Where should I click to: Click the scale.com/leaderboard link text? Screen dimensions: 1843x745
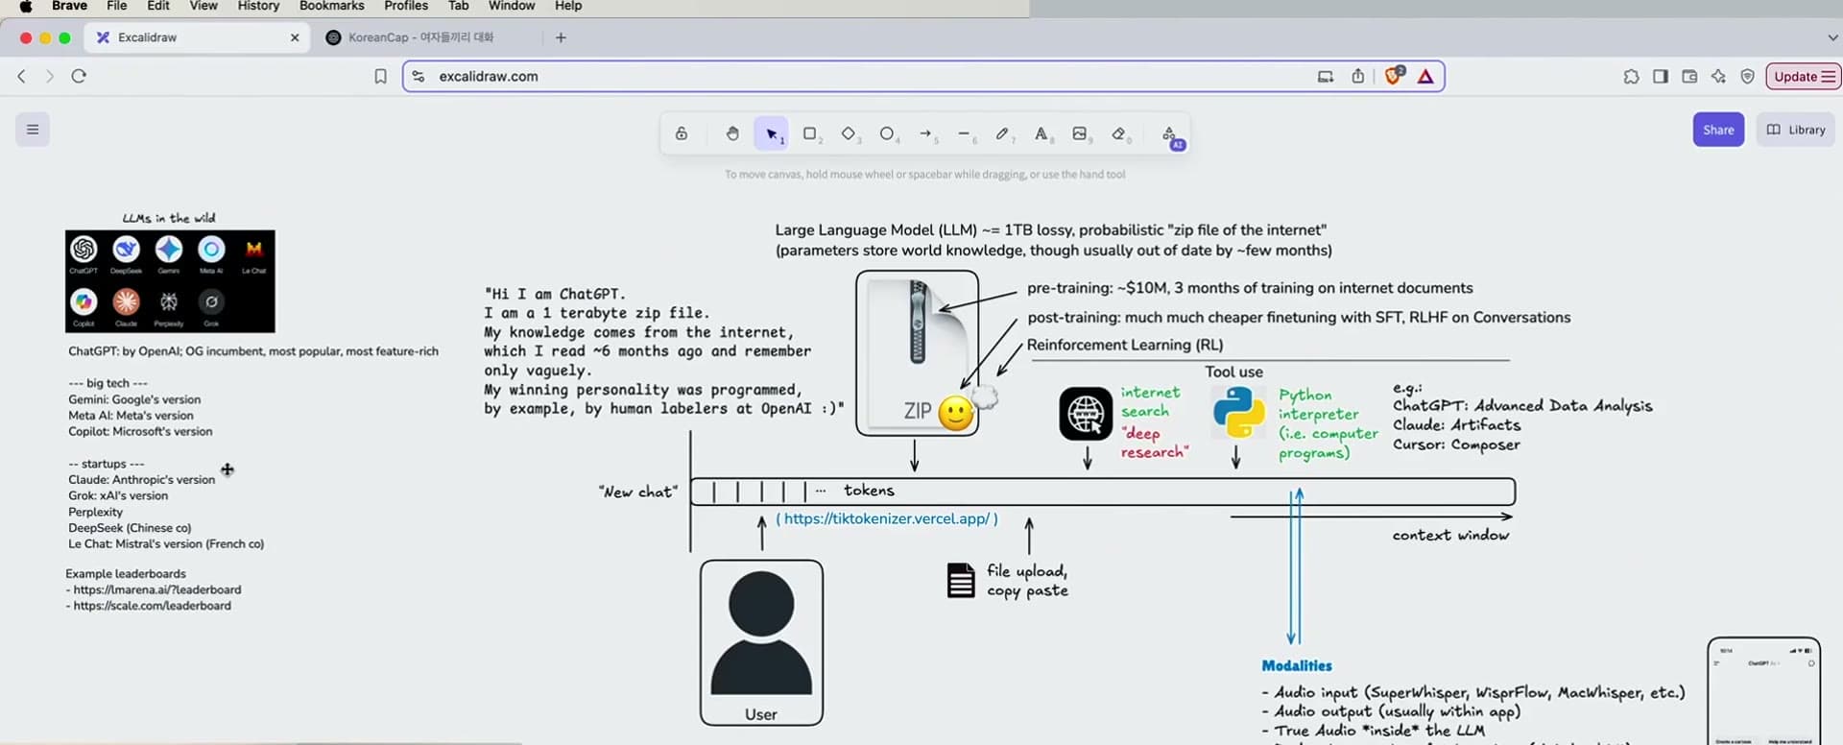tap(153, 606)
